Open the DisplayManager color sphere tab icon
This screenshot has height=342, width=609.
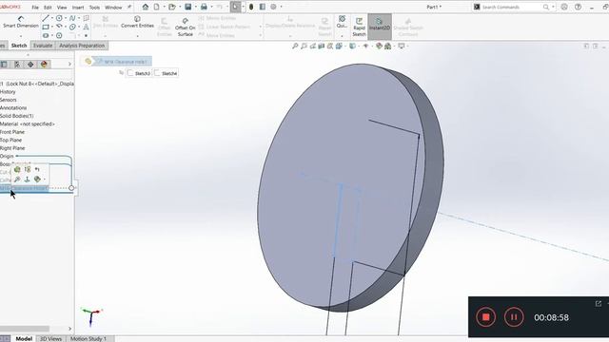pos(44,64)
